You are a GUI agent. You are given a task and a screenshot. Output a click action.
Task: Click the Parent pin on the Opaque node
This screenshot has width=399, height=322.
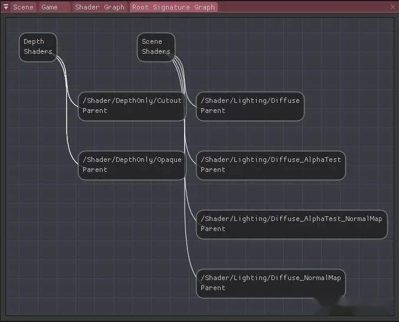(x=95, y=170)
